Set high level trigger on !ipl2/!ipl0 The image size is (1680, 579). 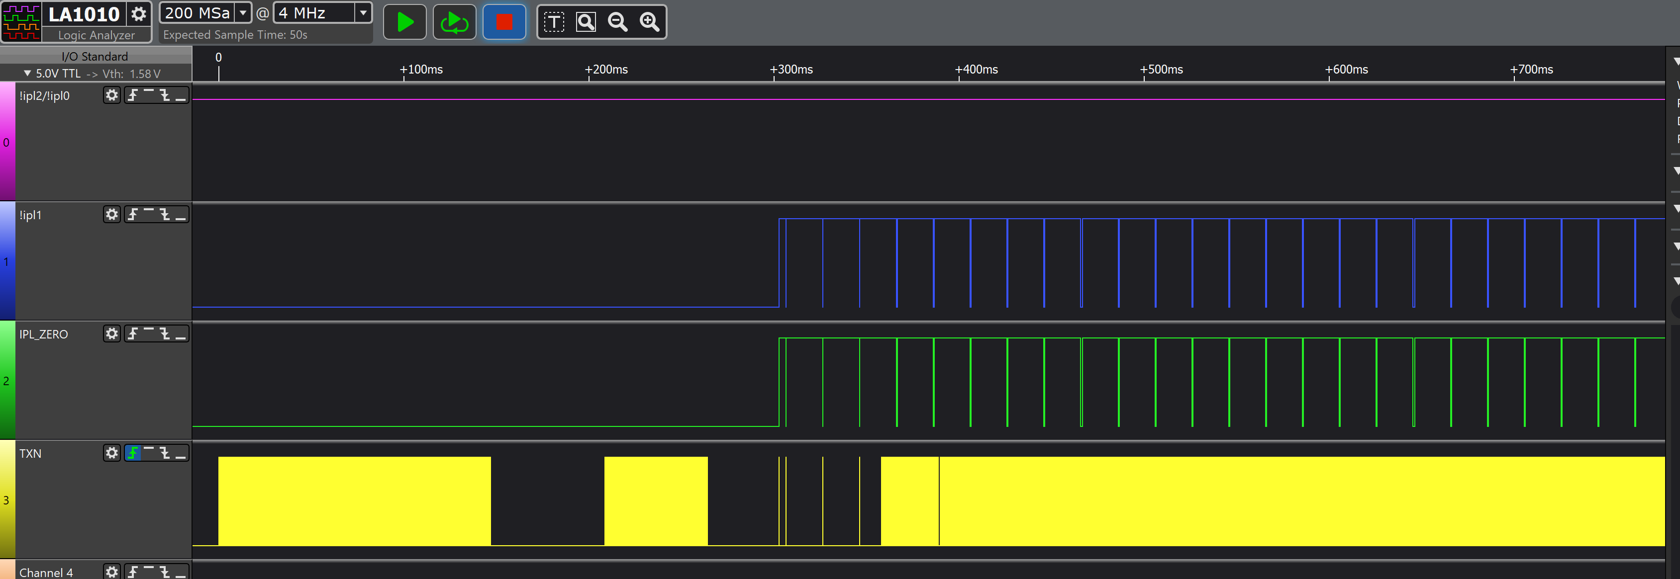point(149,95)
